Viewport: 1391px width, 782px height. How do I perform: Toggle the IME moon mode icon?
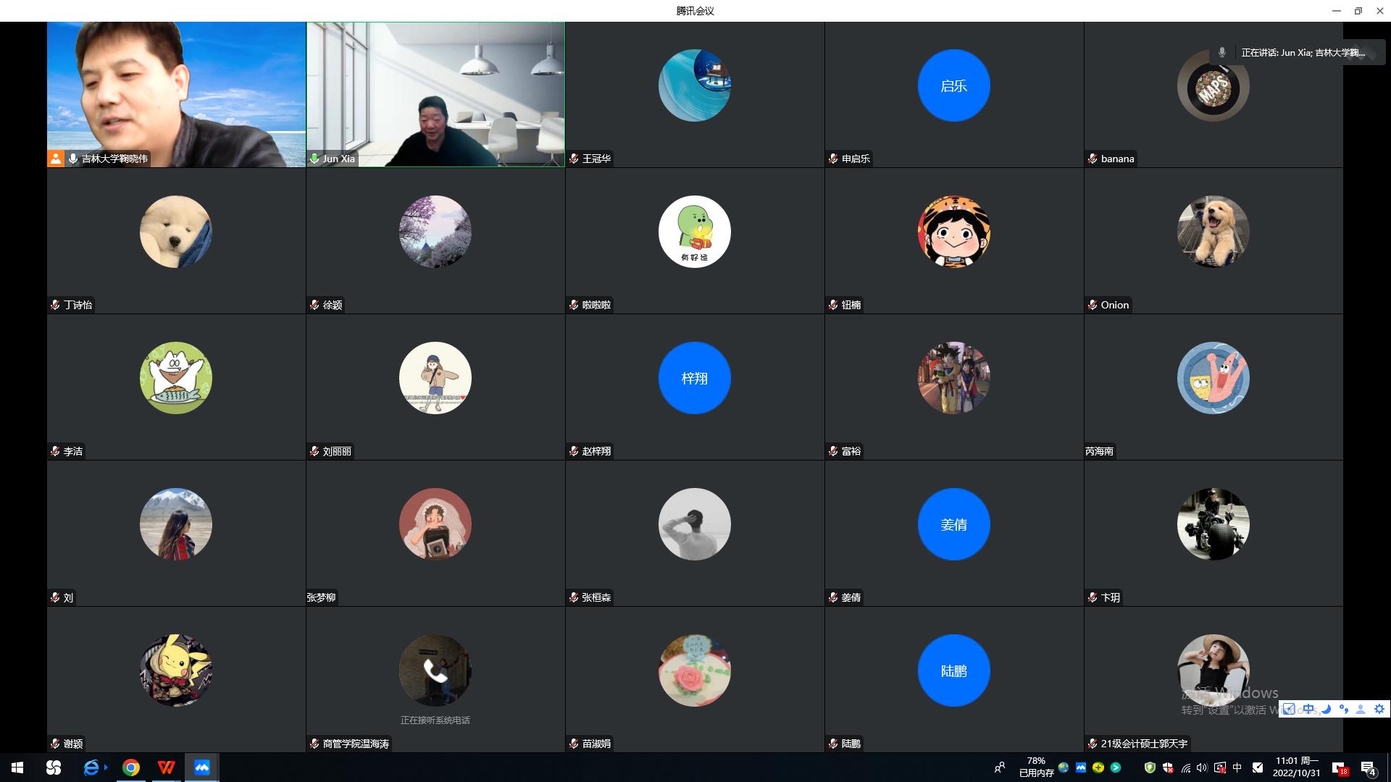tap(1326, 709)
